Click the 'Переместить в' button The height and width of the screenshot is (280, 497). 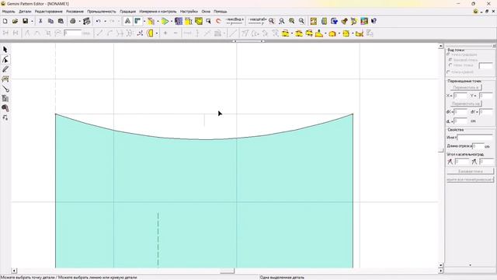click(x=466, y=87)
